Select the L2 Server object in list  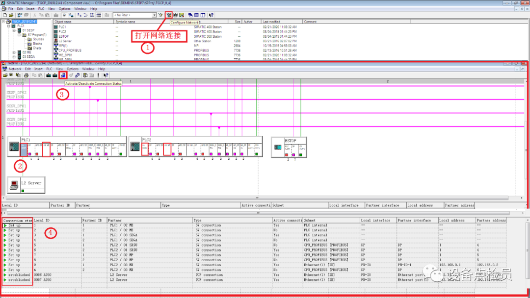pyautogui.click(x=65, y=41)
